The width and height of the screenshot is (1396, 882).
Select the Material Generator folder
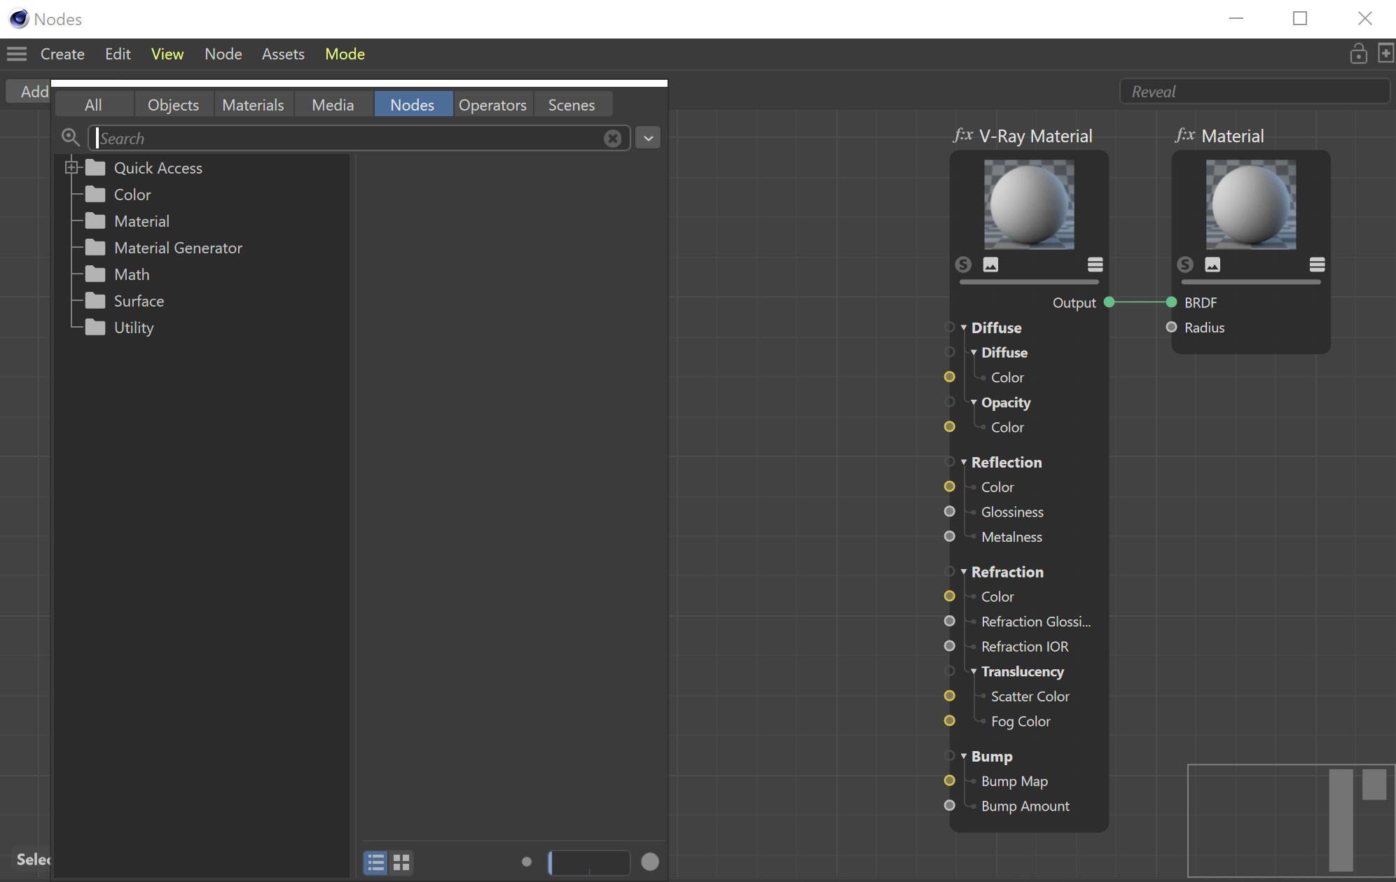point(178,248)
